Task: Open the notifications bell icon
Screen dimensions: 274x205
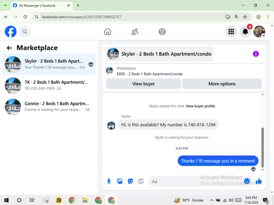Action: [246, 32]
